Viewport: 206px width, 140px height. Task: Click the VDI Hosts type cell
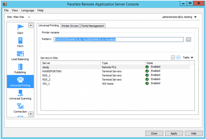(108, 84)
